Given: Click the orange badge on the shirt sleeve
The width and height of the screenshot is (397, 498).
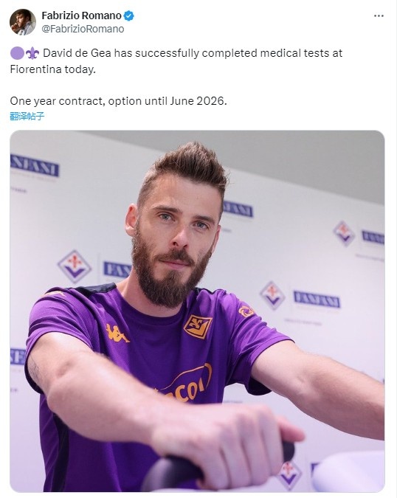Looking at the screenshot, I should click(246, 311).
